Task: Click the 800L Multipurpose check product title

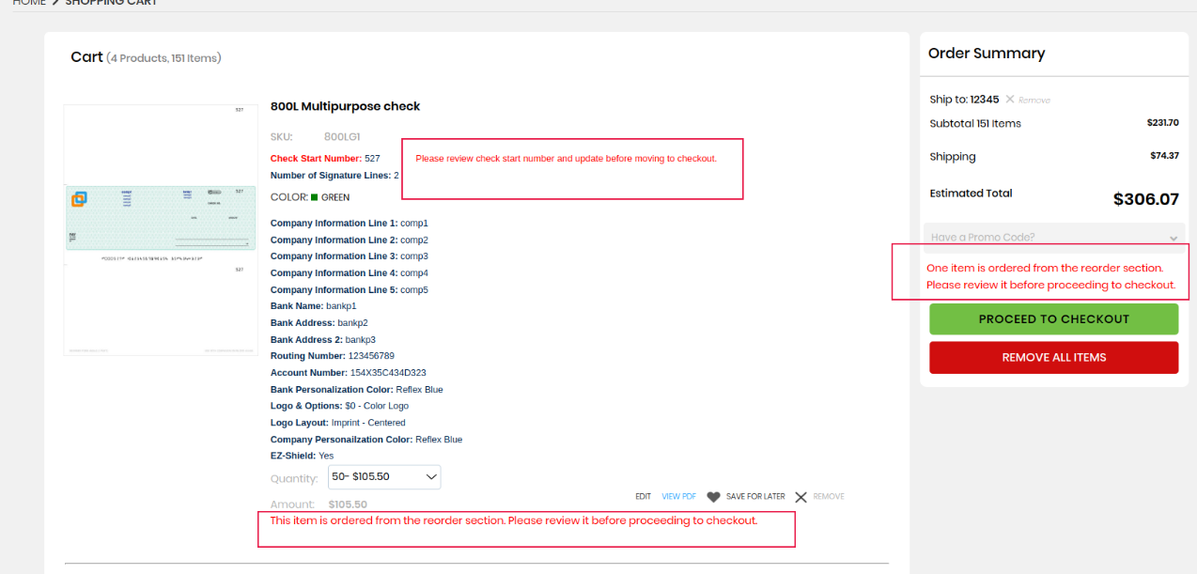Action: [345, 106]
